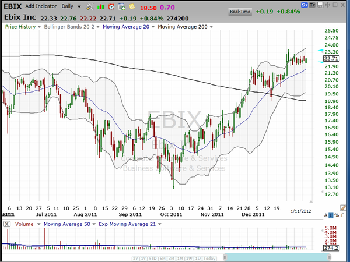Viewport: 350px width, 262px height.
Task: Toggle logarithmic scale L
Action: [x=331, y=215]
